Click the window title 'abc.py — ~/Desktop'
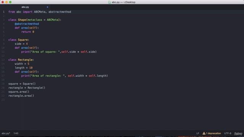 point(124,2)
